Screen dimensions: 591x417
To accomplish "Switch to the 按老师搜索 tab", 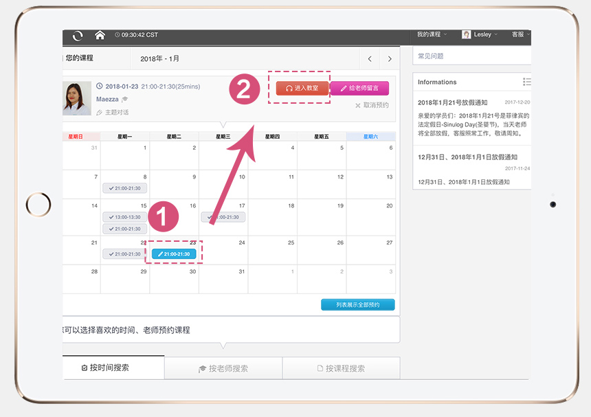I will tap(223, 368).
